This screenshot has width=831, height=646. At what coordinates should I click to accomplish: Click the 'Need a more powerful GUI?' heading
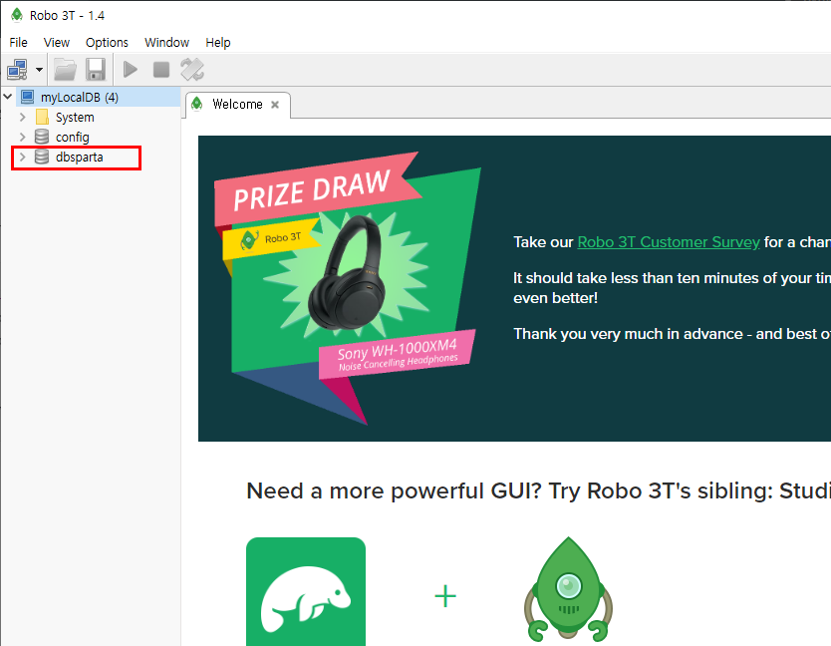pyautogui.click(x=538, y=491)
